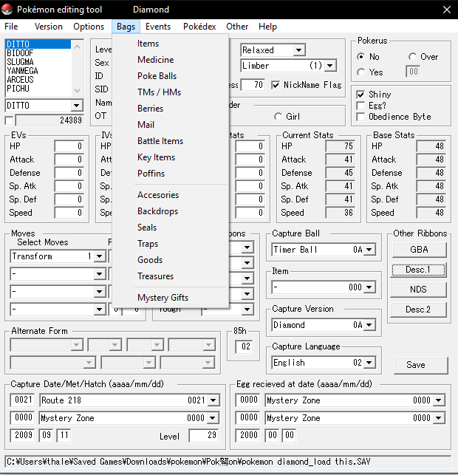Click the app icon in title bar
This screenshot has width=458, height=475.
click(x=8, y=10)
